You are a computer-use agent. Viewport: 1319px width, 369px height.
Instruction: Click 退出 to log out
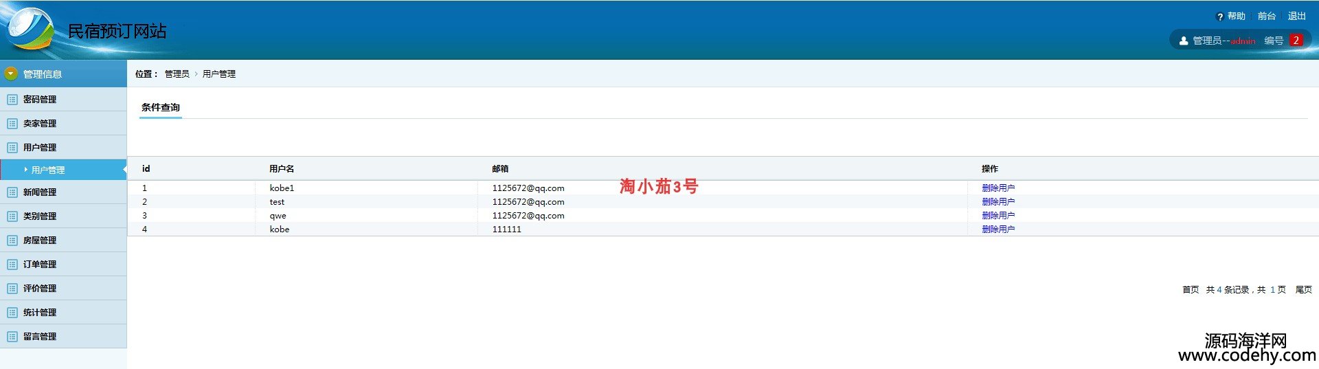point(1296,16)
